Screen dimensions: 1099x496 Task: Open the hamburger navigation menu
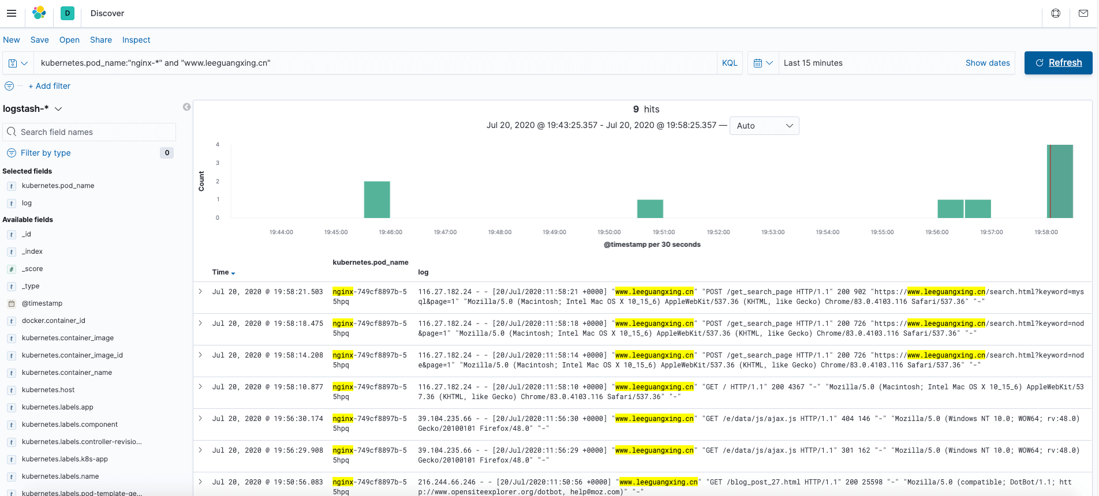point(12,13)
